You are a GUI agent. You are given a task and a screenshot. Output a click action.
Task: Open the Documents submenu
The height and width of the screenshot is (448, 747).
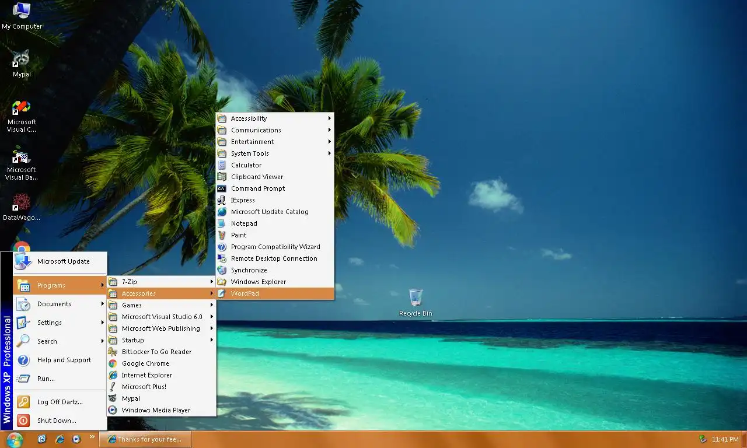60,304
